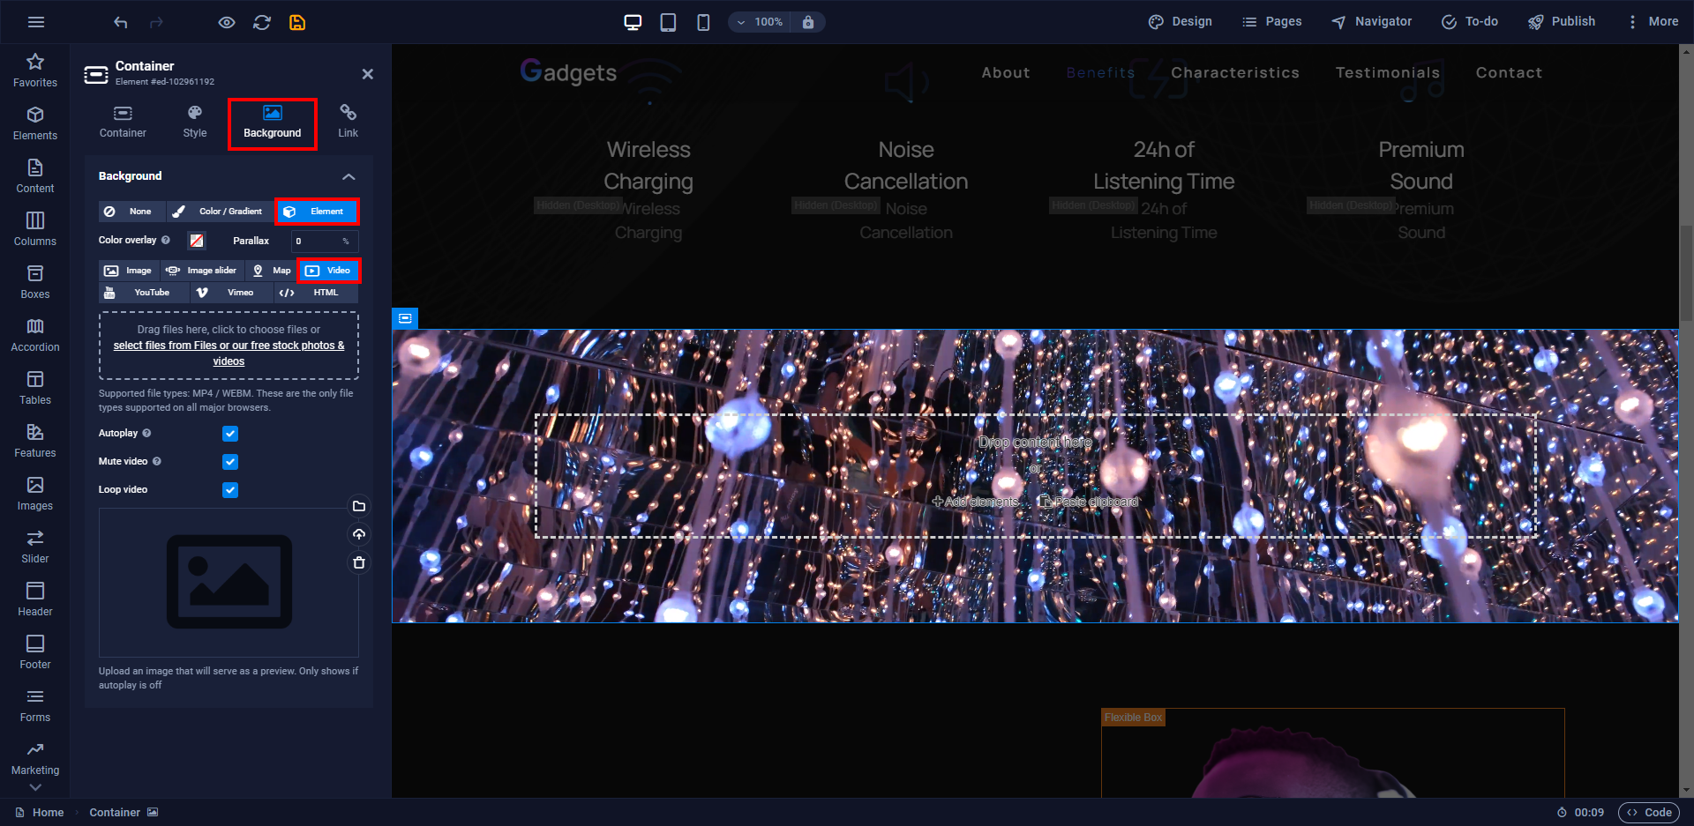The width and height of the screenshot is (1694, 826).
Task: Undo the last change
Action: pos(121,22)
